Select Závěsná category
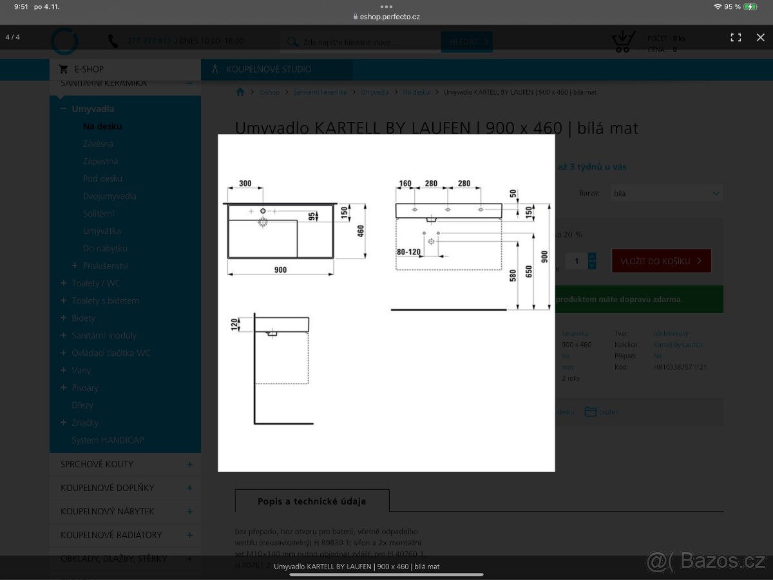Image resolution: width=773 pixels, height=580 pixels. tap(98, 144)
